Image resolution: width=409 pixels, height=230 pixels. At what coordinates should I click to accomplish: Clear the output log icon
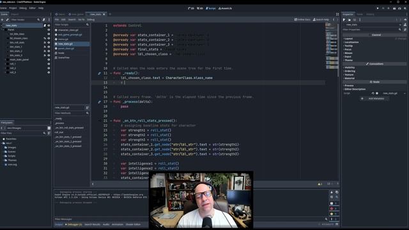point(332,192)
